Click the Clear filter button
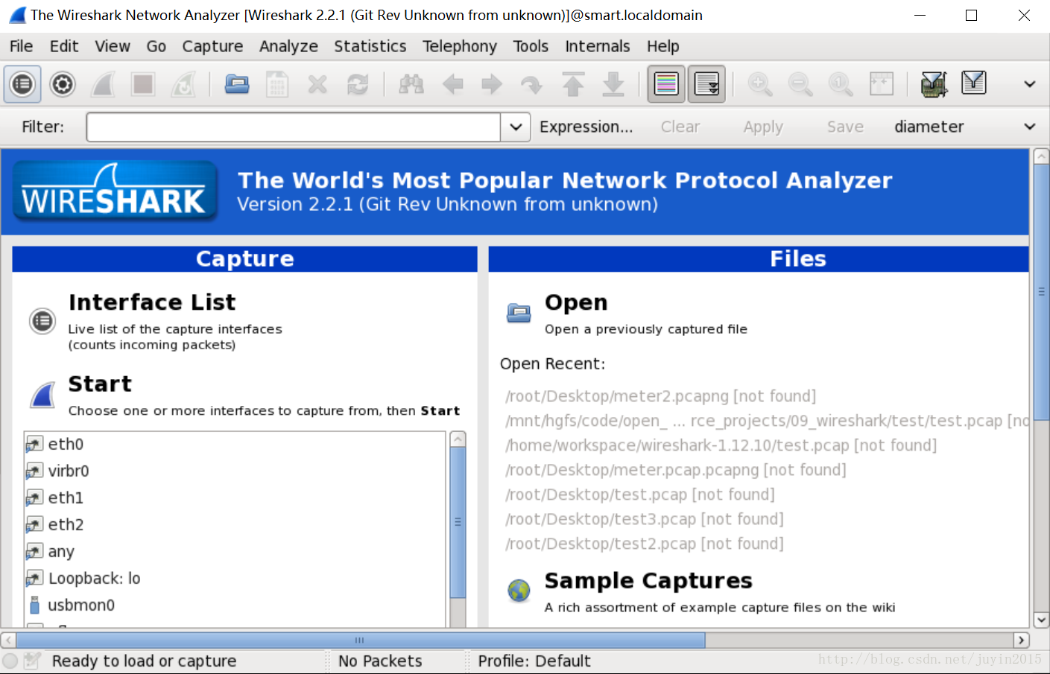This screenshot has height=674, width=1050. (x=680, y=127)
